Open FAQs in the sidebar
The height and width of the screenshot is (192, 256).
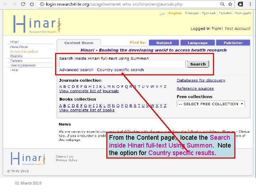(x=14, y=70)
